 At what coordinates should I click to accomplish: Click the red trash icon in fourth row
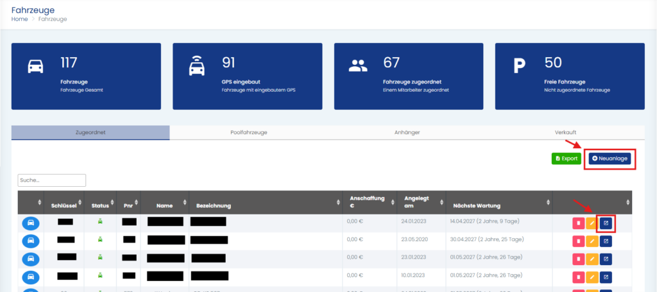click(x=579, y=277)
